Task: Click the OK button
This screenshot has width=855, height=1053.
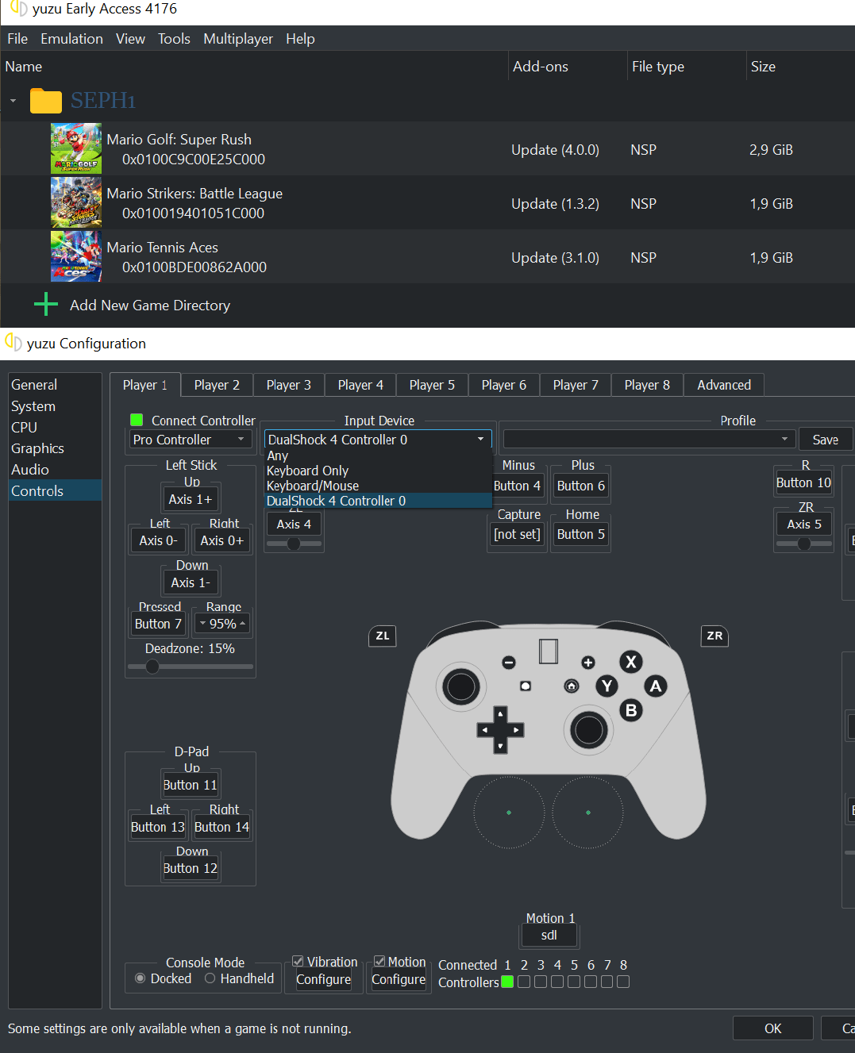Action: click(772, 1028)
